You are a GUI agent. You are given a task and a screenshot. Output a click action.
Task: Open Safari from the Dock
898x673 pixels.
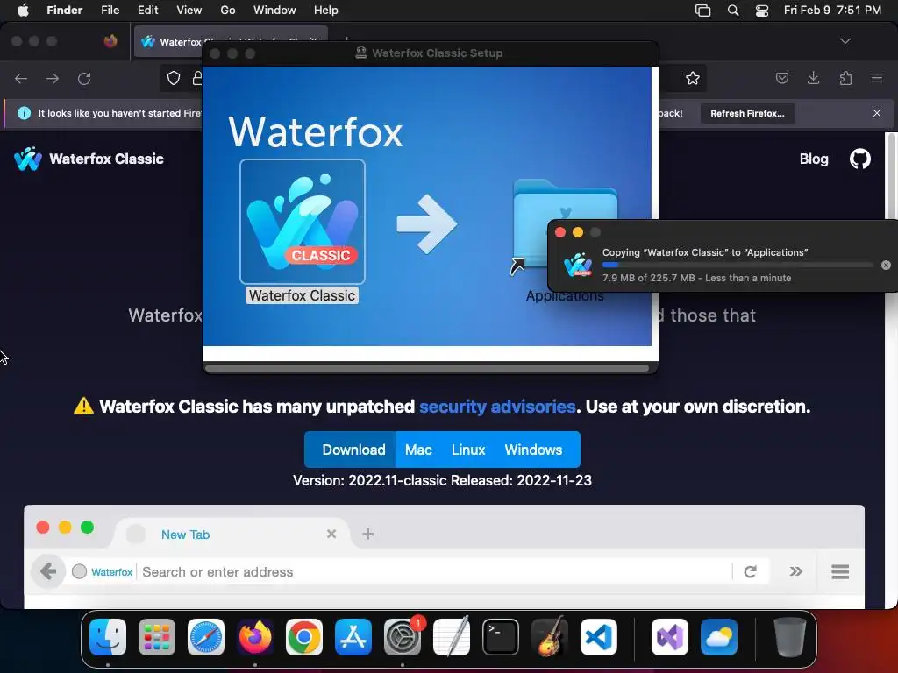pyautogui.click(x=206, y=637)
